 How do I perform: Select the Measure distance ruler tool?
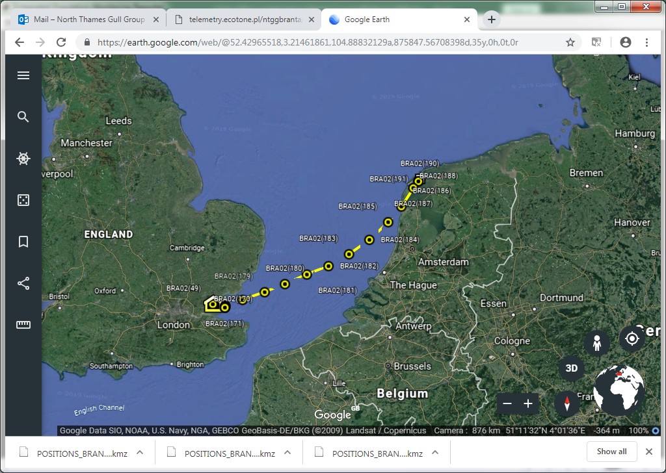click(x=23, y=325)
